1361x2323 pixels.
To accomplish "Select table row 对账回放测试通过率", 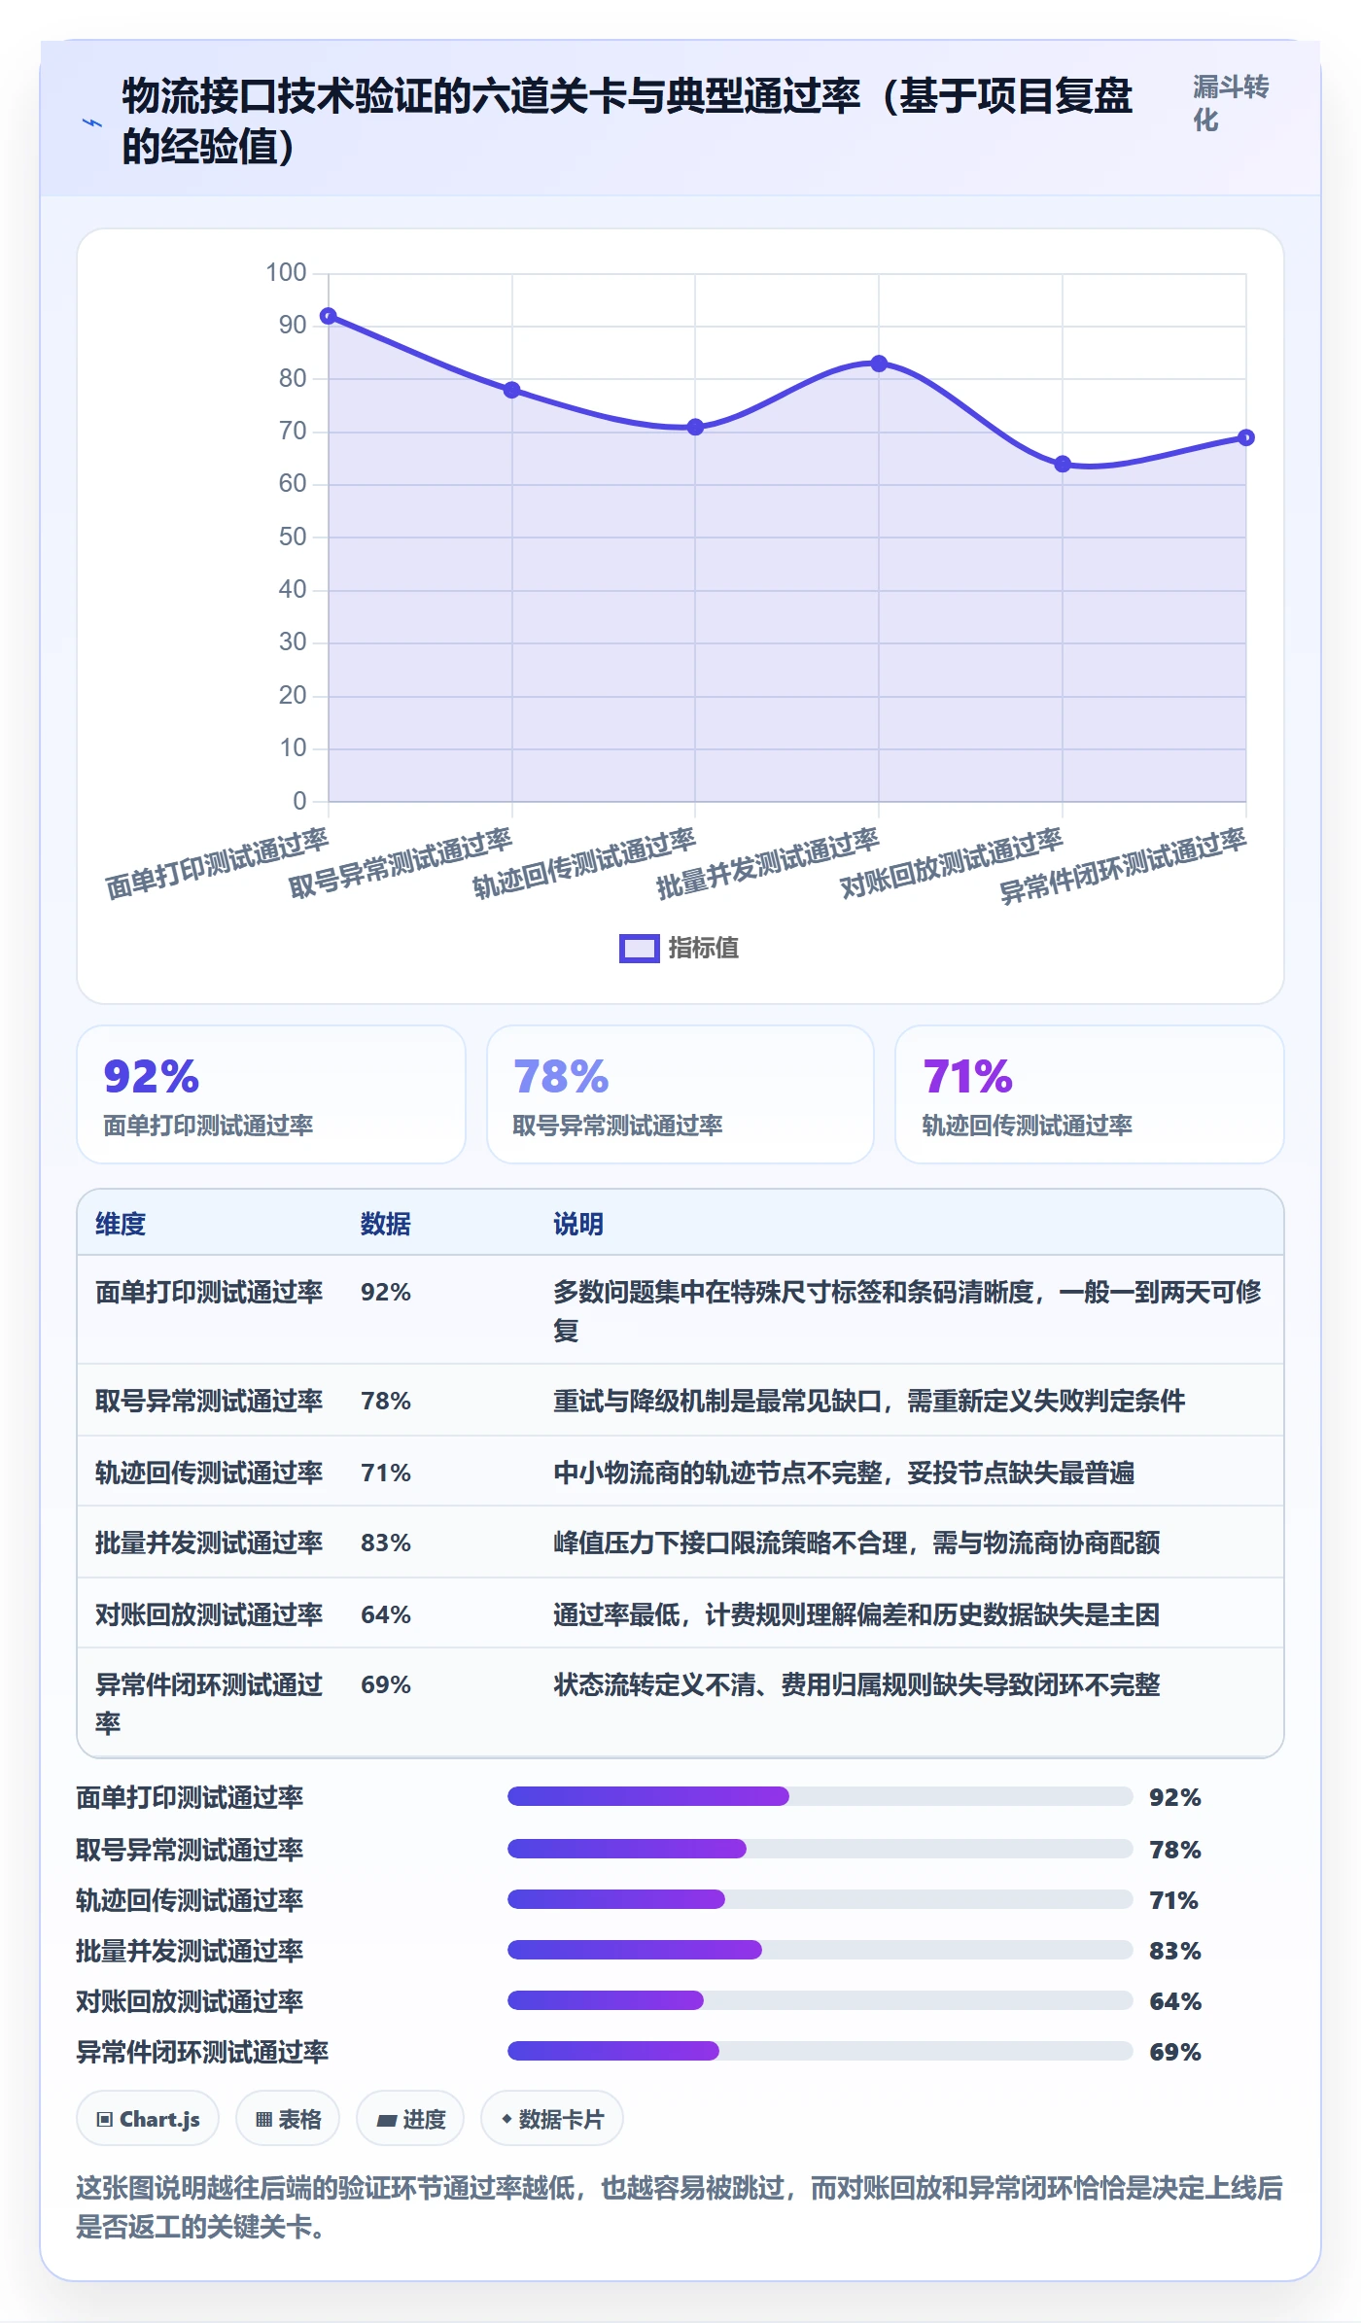I will 680,1613.
